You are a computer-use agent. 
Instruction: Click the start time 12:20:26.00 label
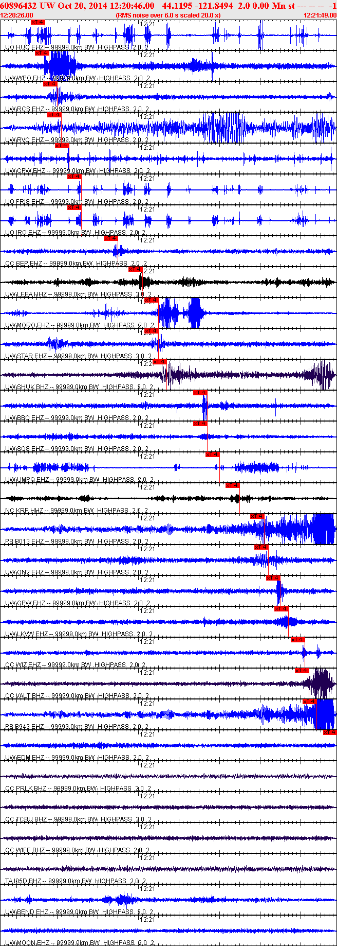[17, 15]
